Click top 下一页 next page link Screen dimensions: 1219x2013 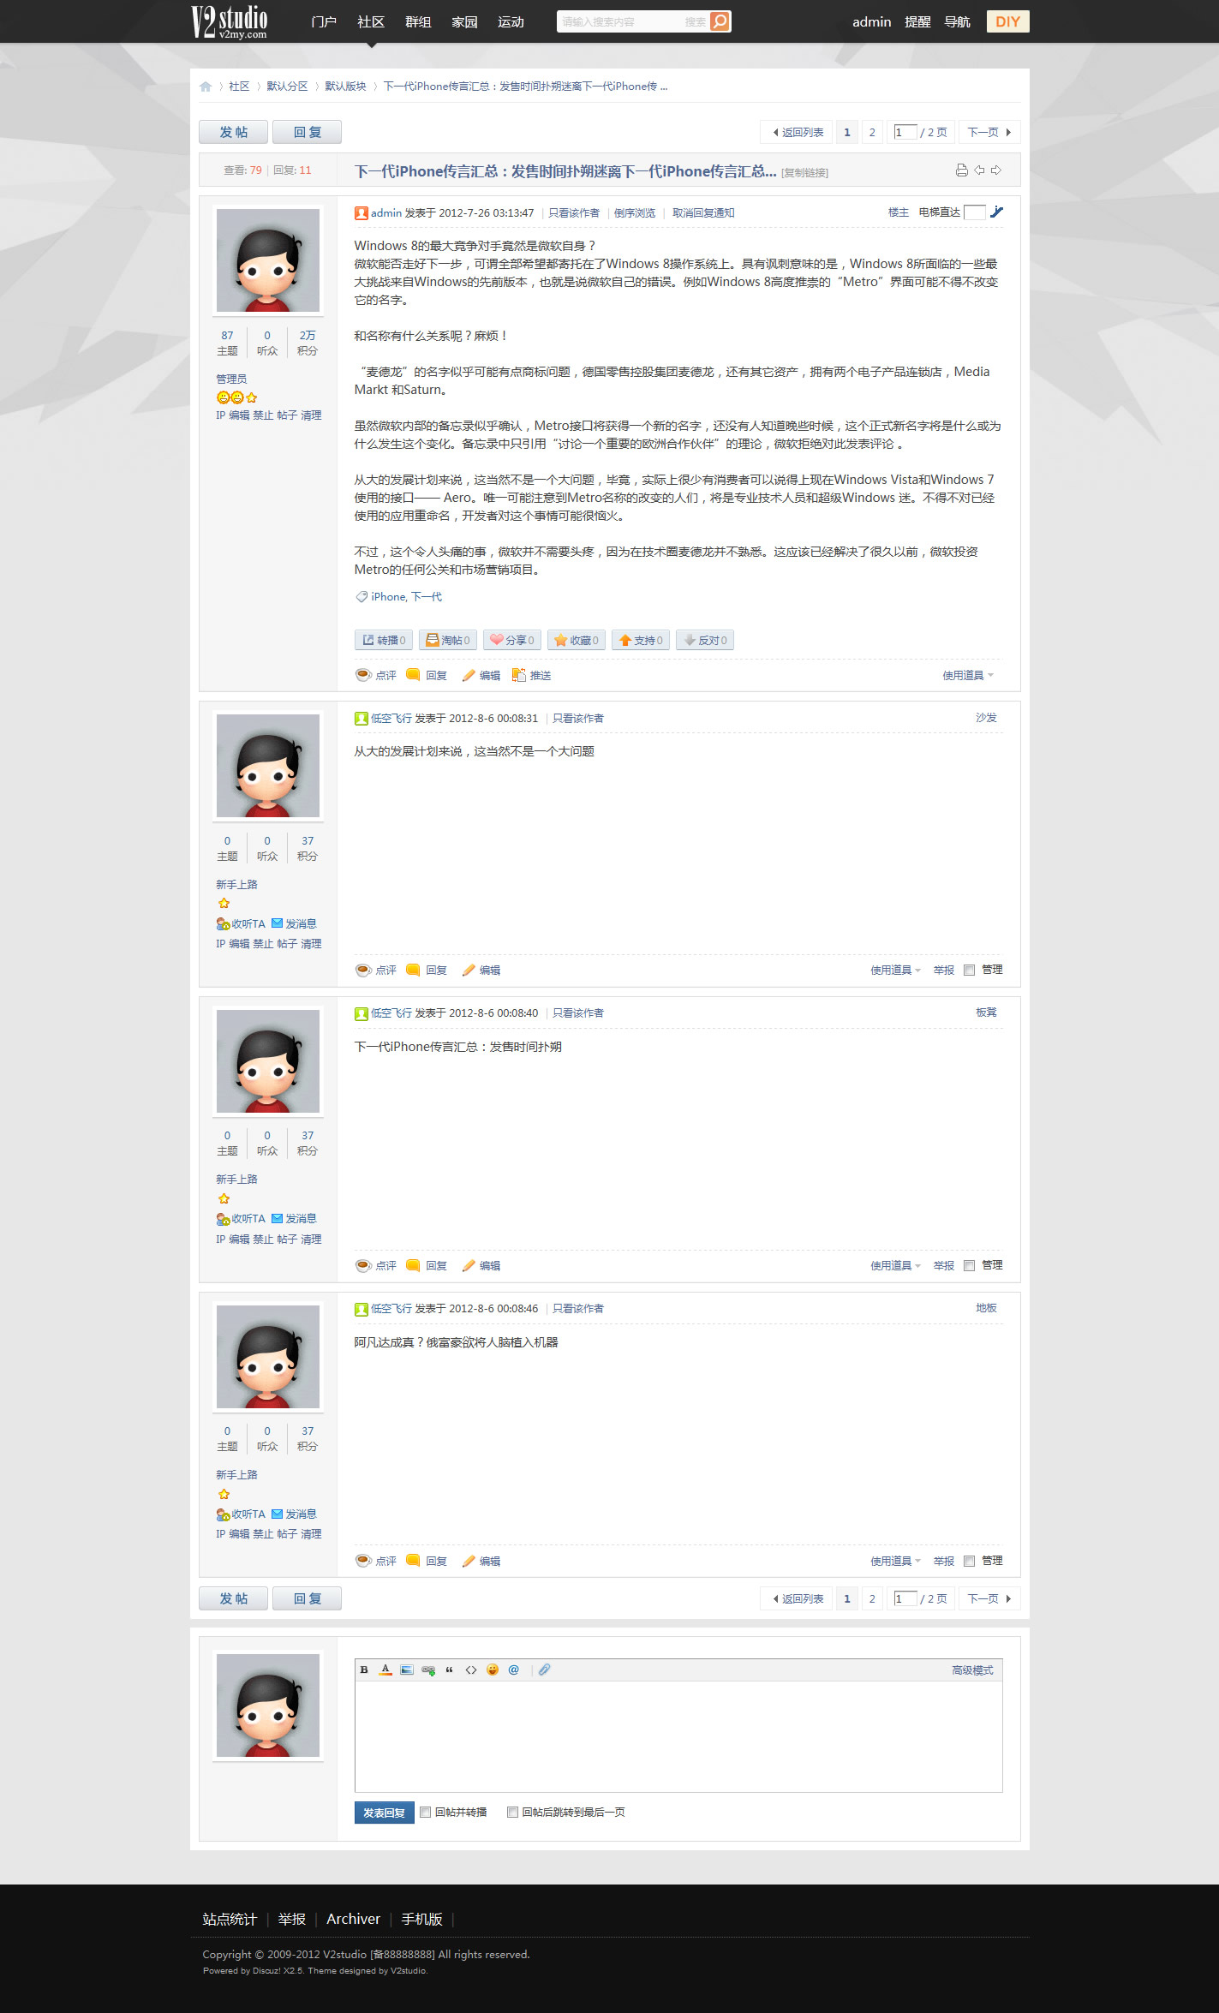989,132
